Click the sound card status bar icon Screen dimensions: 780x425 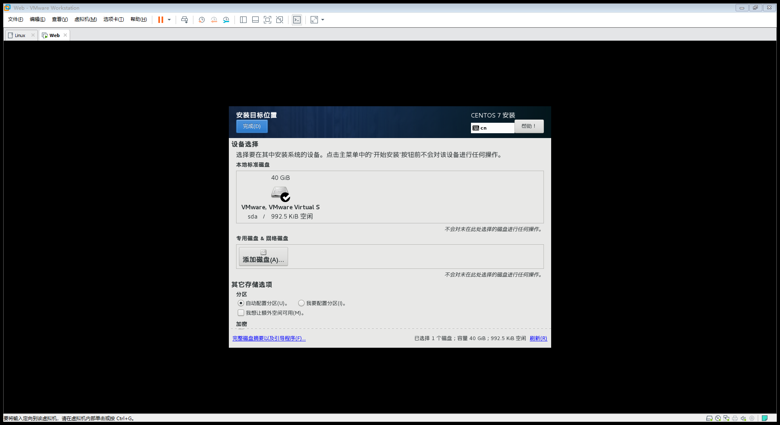pyautogui.click(x=743, y=419)
